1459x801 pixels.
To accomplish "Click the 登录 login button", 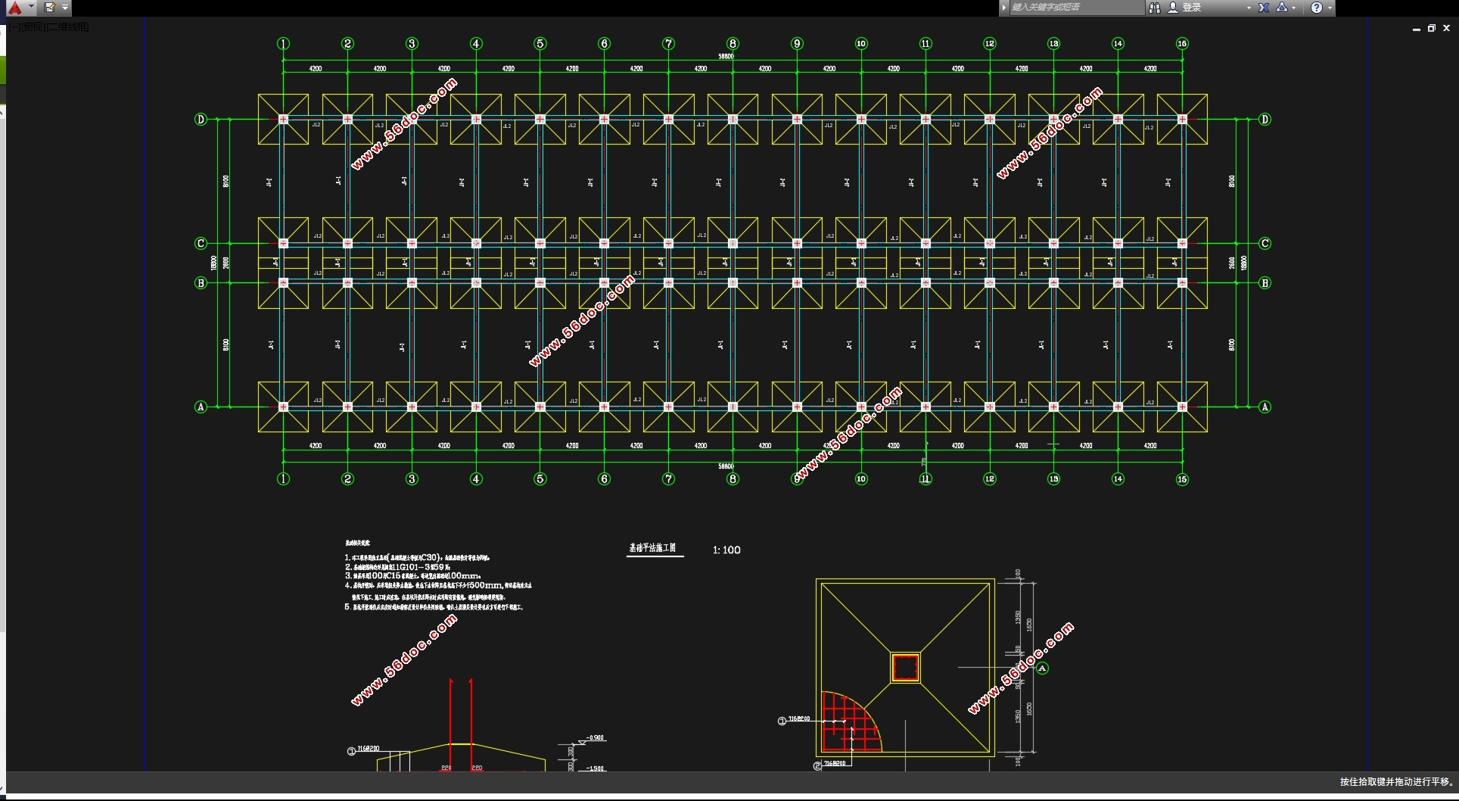I will tap(1192, 8).
